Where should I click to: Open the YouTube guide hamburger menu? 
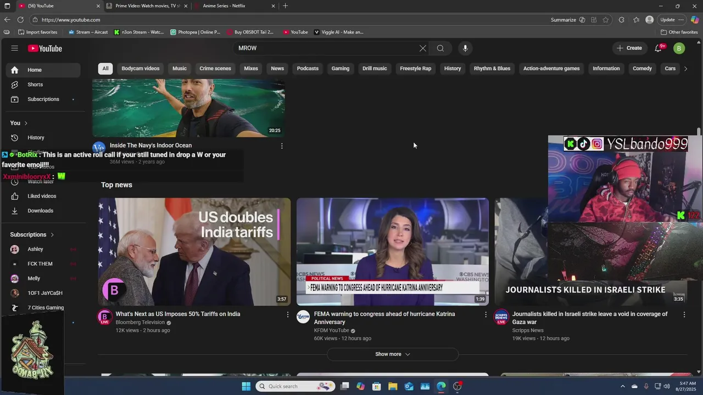(x=14, y=48)
